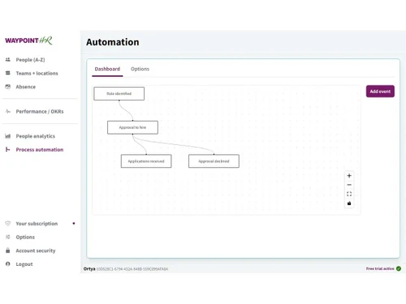Click the WaypointHR logo
The width and height of the screenshot is (406, 304).
pyautogui.click(x=28, y=41)
